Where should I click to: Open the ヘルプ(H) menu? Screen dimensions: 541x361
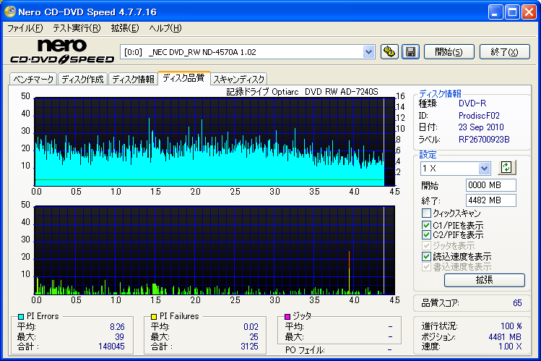coord(165,28)
